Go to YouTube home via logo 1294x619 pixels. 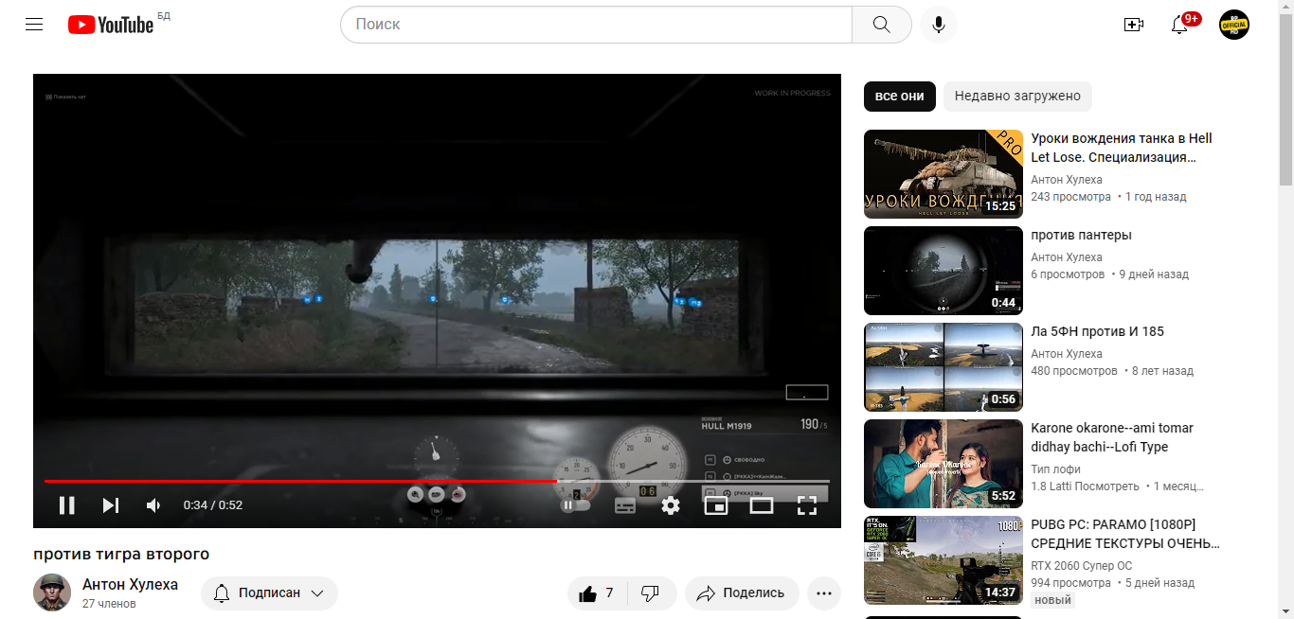tap(111, 25)
